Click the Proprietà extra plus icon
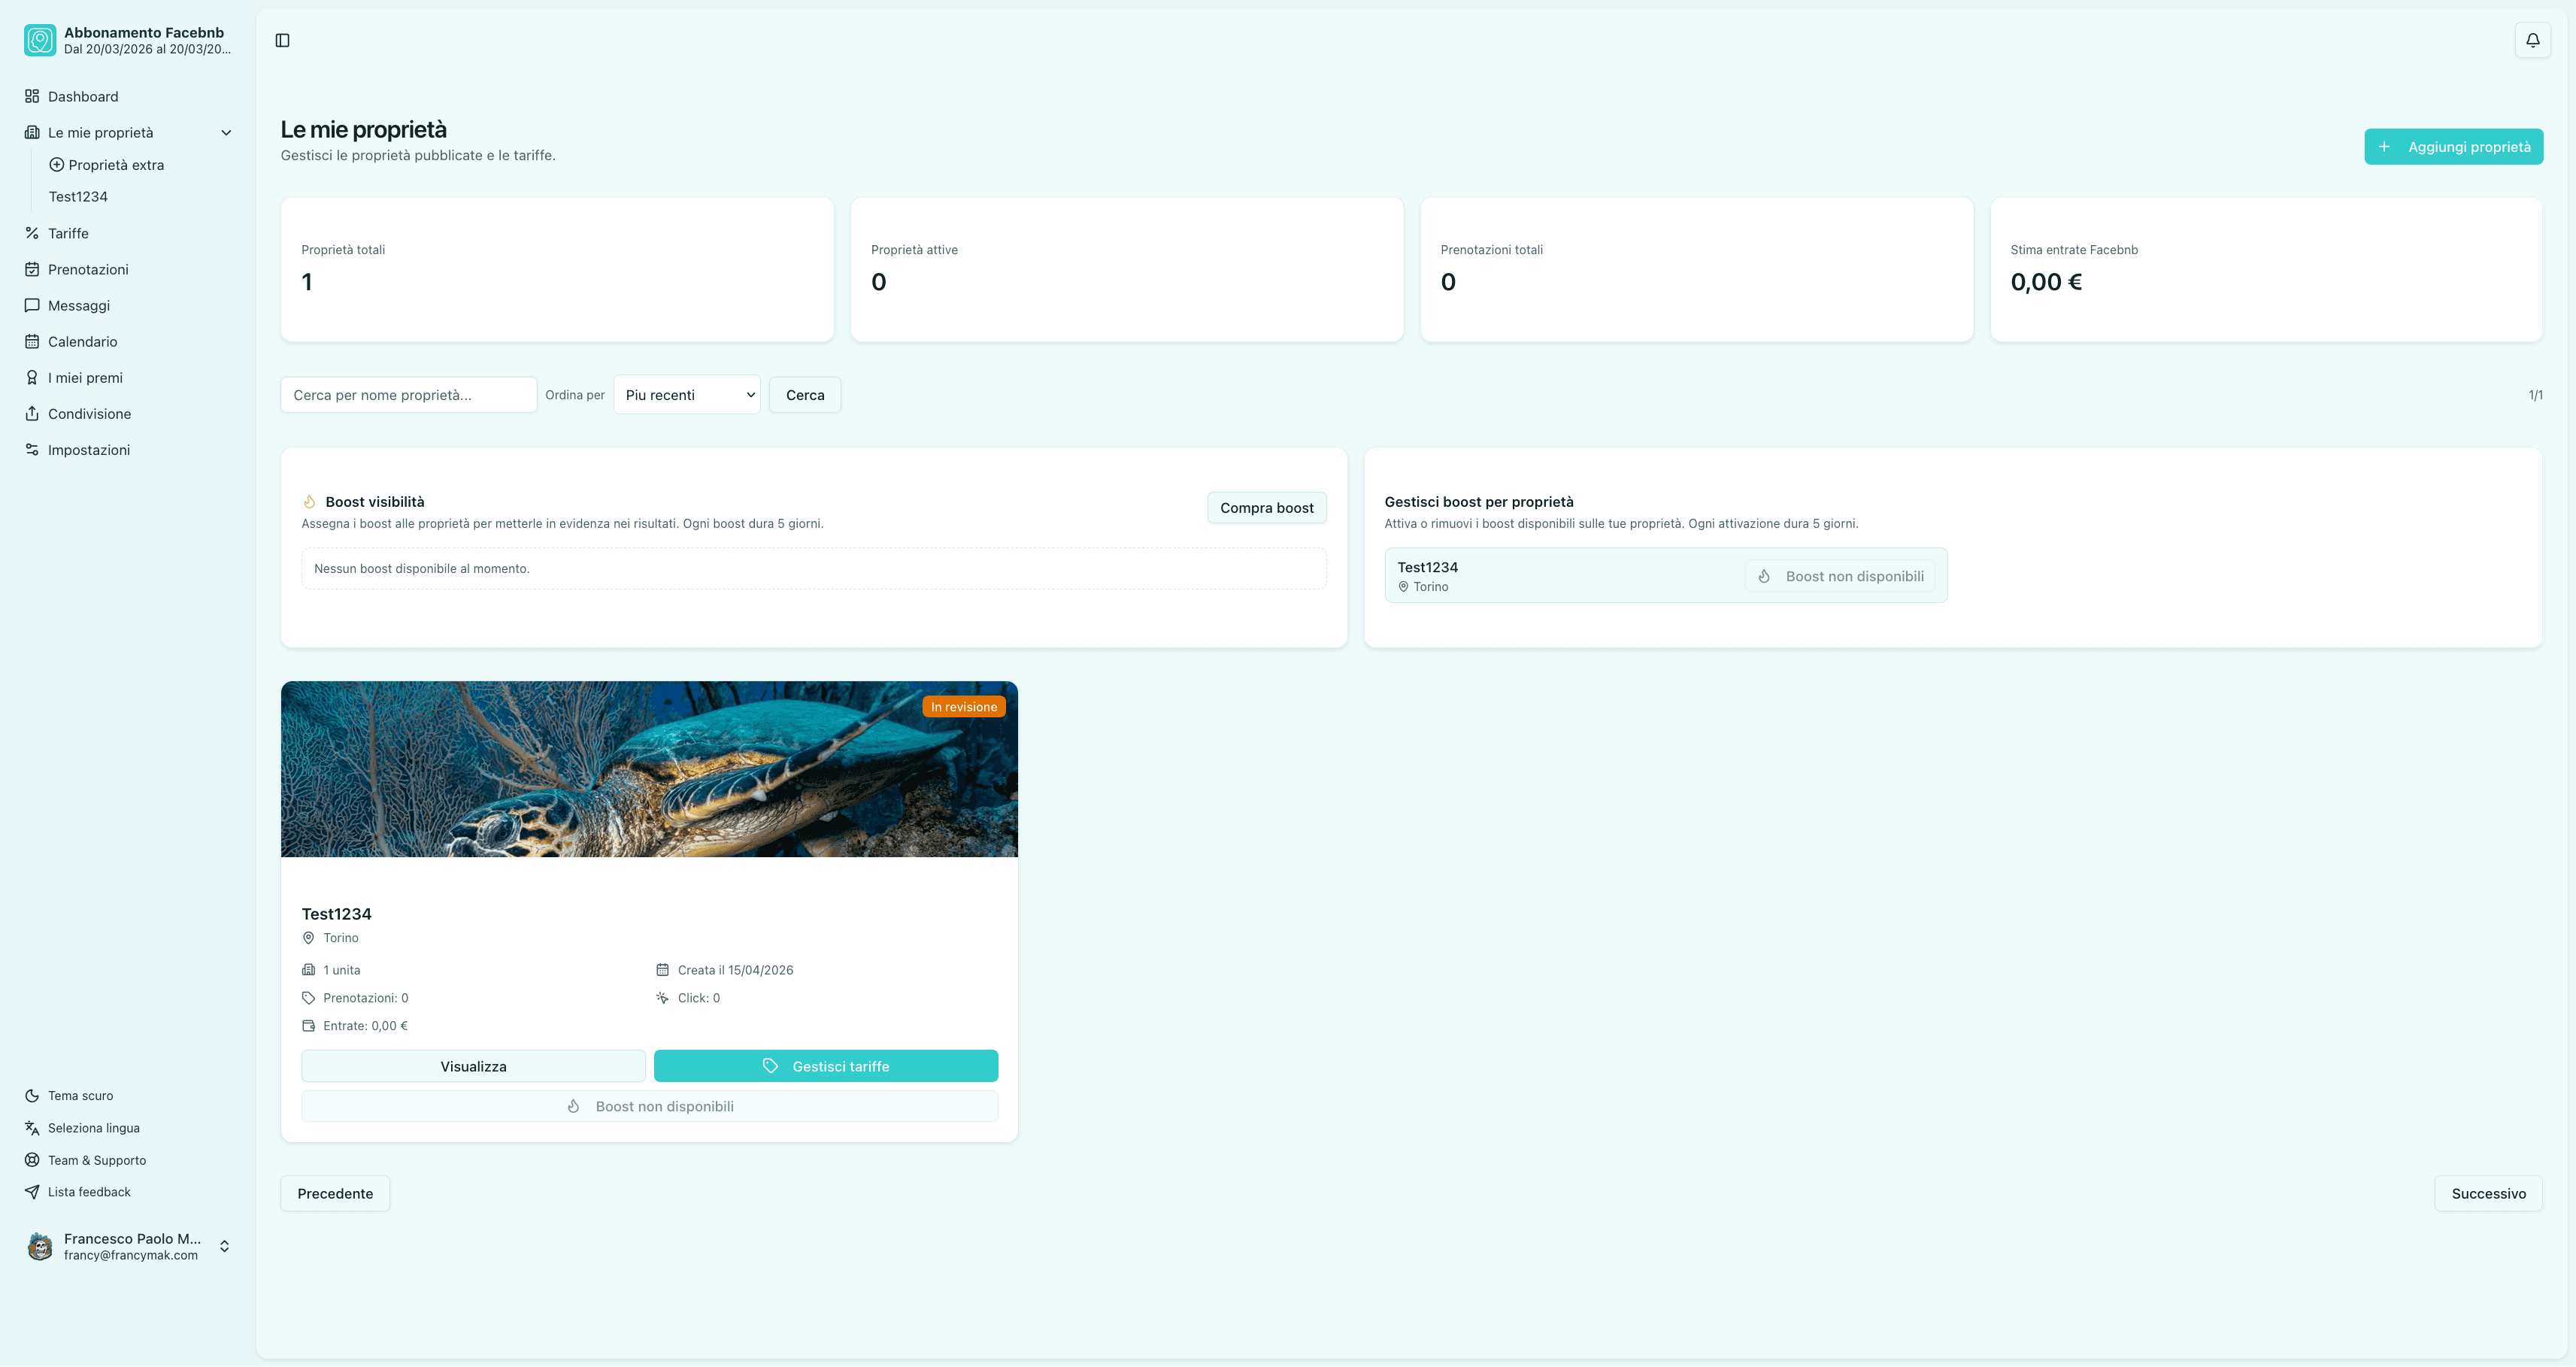The height and width of the screenshot is (1367, 2576). (57, 165)
